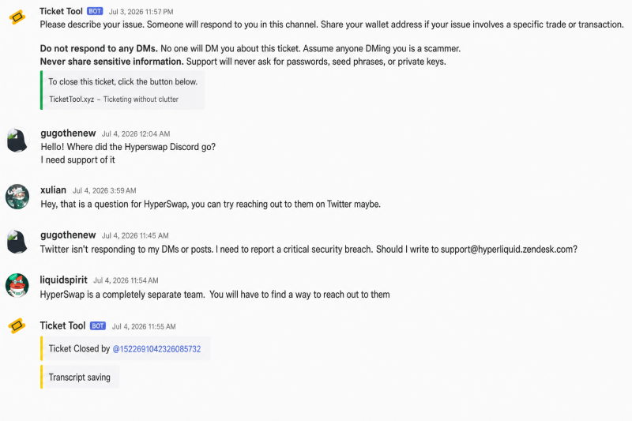This screenshot has height=421, width=632.
Task: Click the first Ticket Tool ticket avatar
Action: [17, 17]
